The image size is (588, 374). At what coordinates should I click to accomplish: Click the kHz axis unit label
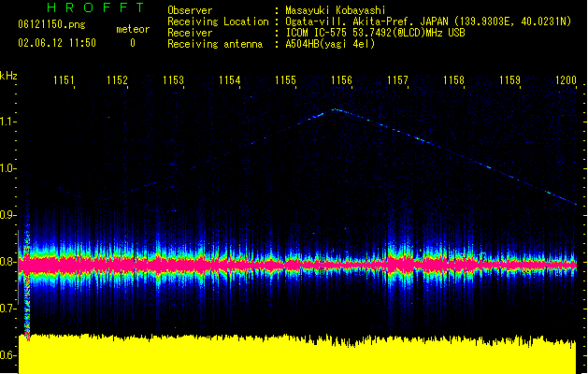(8, 76)
